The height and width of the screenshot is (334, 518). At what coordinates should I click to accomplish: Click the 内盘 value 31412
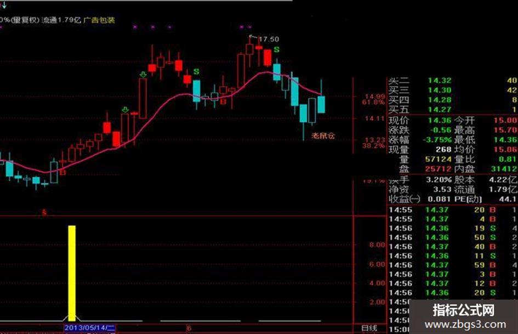click(x=504, y=169)
